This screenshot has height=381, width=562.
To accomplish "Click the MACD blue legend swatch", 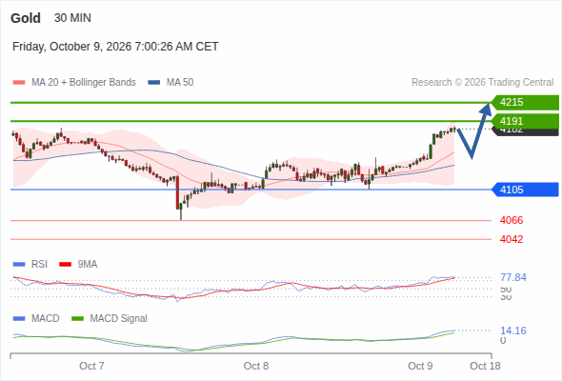I will tap(19, 319).
